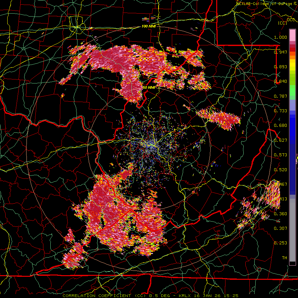
Task: Click the KRLX station identifier
Action: point(185,296)
